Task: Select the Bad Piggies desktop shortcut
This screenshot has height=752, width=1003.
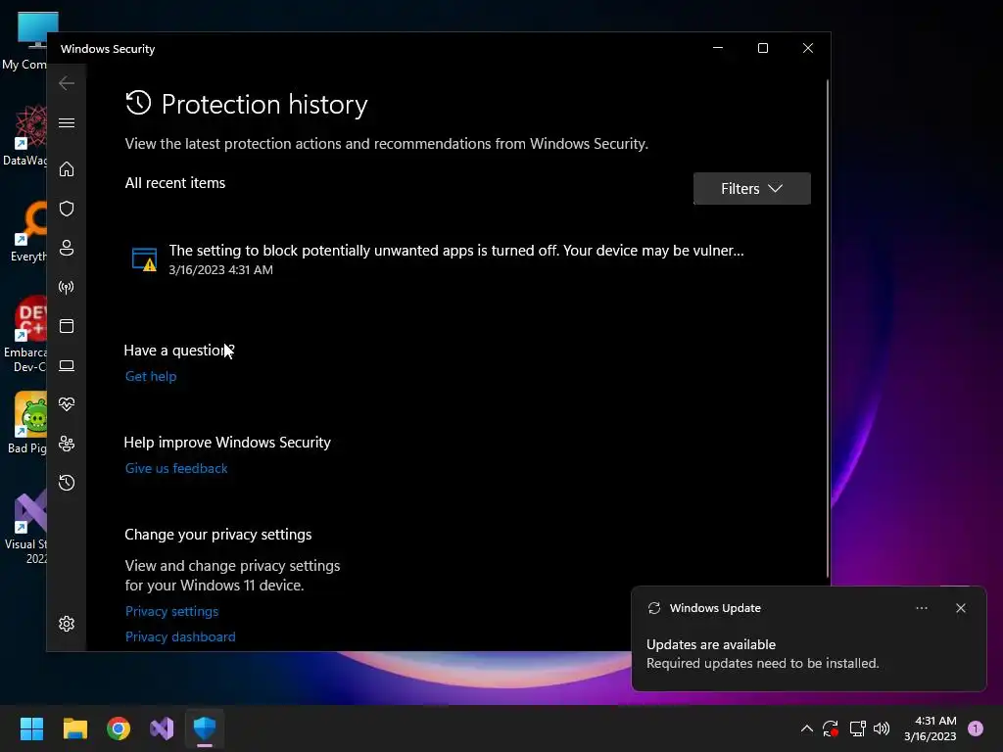Action: click(25, 423)
